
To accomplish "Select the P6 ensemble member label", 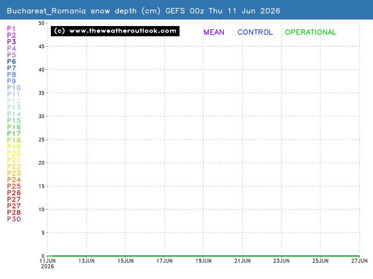I will pyautogui.click(x=11, y=61).
